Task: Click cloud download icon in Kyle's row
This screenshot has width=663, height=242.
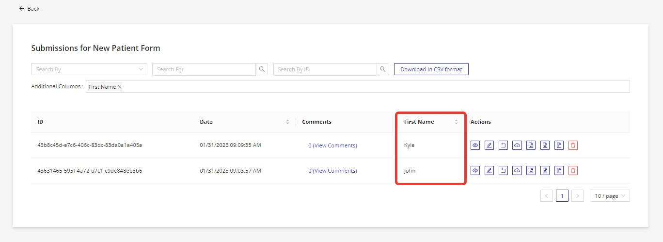Action: pos(517,145)
